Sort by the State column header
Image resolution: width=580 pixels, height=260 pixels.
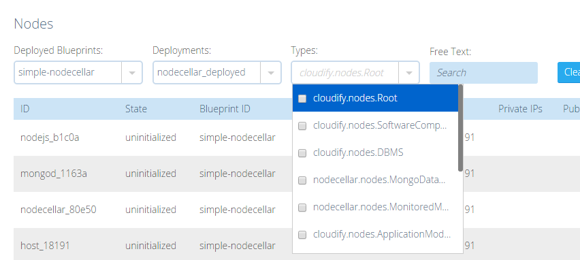click(x=135, y=109)
